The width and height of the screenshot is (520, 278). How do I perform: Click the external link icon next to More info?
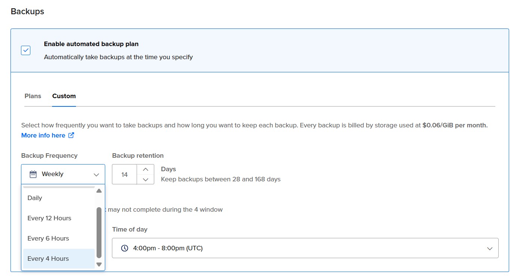coord(71,135)
